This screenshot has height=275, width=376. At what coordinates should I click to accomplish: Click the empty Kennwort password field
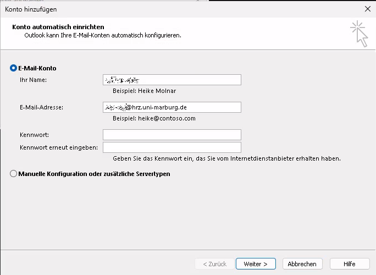point(172,135)
